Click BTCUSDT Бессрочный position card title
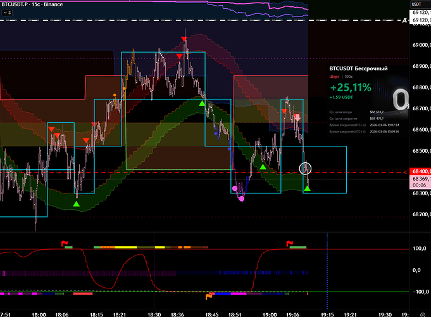 point(358,68)
